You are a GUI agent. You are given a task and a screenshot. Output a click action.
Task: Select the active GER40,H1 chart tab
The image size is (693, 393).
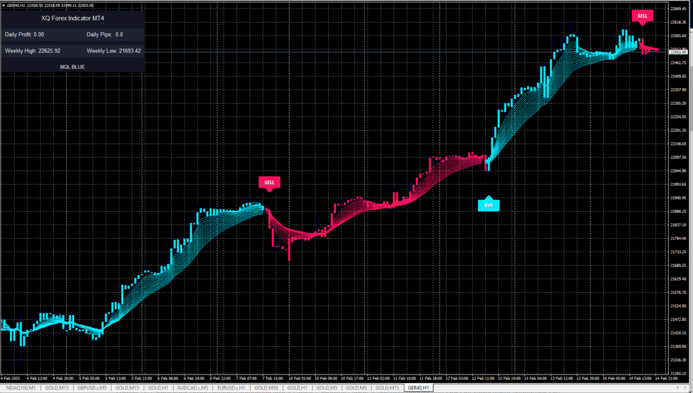pos(418,388)
